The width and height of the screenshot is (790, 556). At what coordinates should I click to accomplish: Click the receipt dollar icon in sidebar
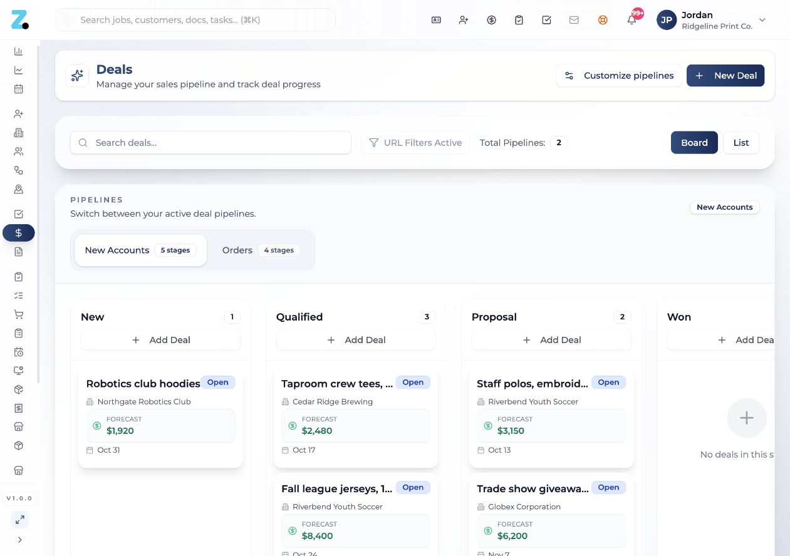[19, 408]
